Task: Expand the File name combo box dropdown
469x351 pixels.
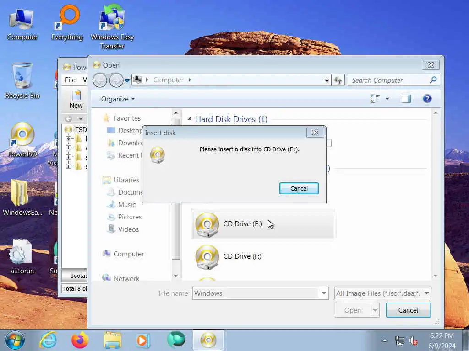Action: tap(324, 293)
